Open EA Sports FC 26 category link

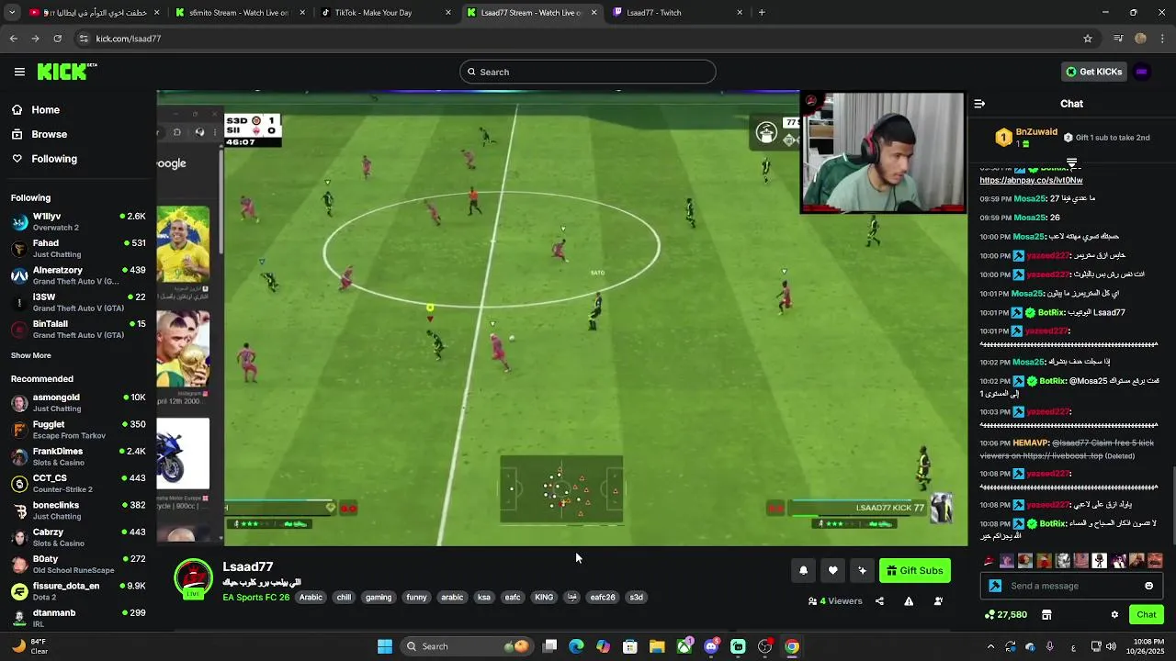coord(256,598)
